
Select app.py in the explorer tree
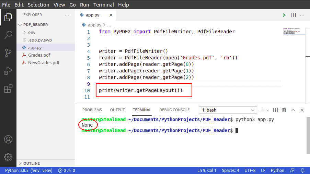pyautogui.click(x=46, y=47)
